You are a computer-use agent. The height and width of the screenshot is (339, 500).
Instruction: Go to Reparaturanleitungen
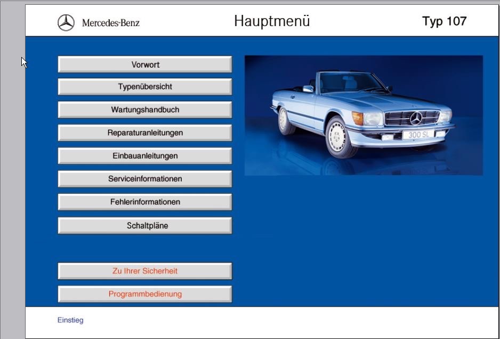[145, 133]
